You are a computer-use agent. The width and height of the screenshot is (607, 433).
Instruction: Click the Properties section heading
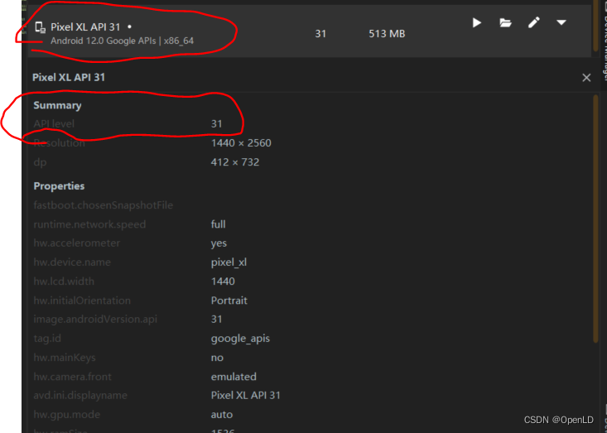click(59, 185)
